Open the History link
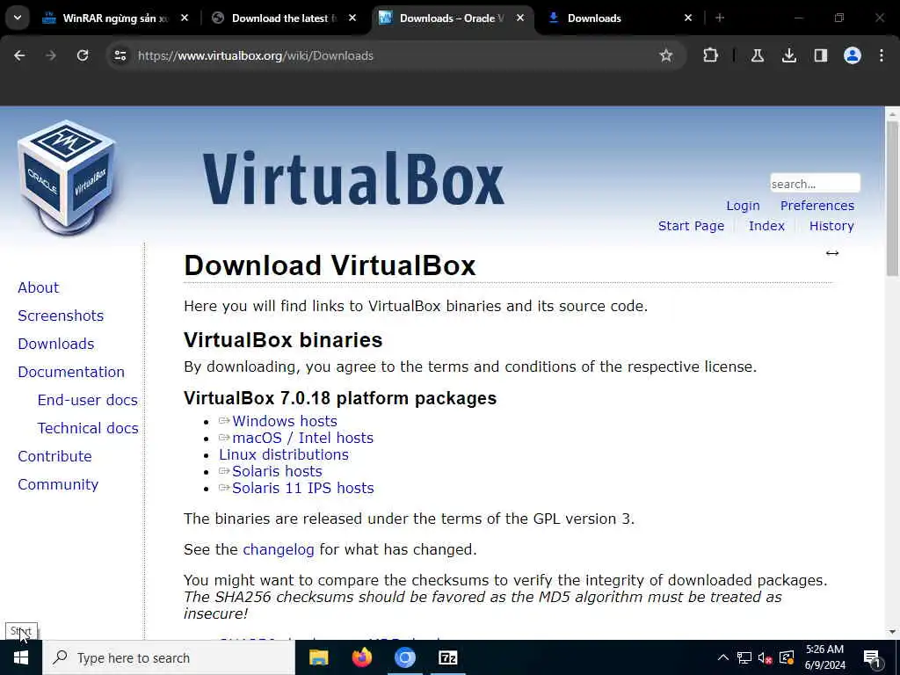Image resolution: width=900 pixels, height=675 pixels. point(831,226)
